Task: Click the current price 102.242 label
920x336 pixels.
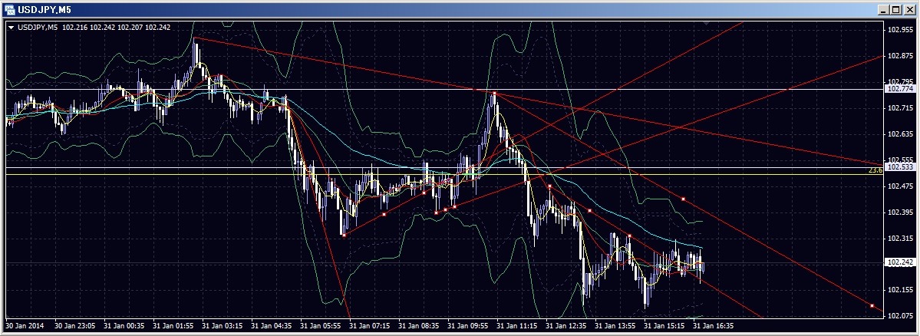Action: [x=900, y=262]
